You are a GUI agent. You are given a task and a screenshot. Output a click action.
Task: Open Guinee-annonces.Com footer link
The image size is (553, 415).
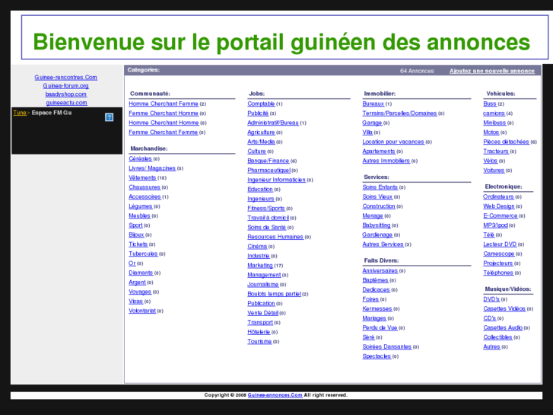coord(275,395)
